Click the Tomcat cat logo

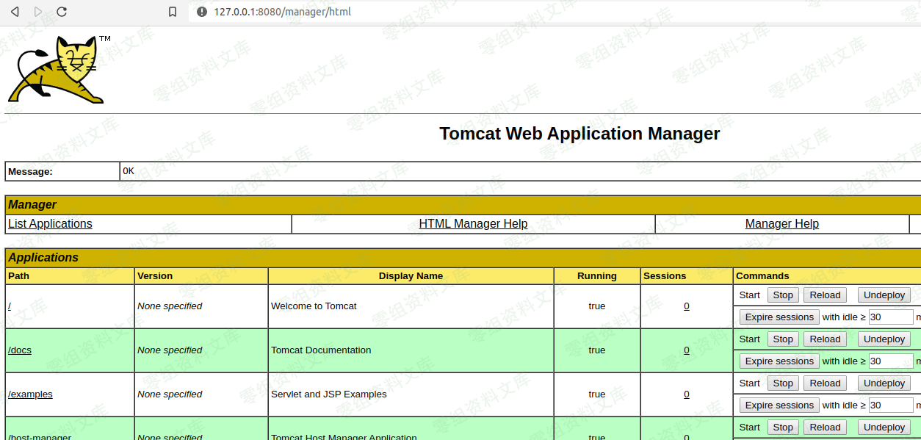[x=59, y=69]
